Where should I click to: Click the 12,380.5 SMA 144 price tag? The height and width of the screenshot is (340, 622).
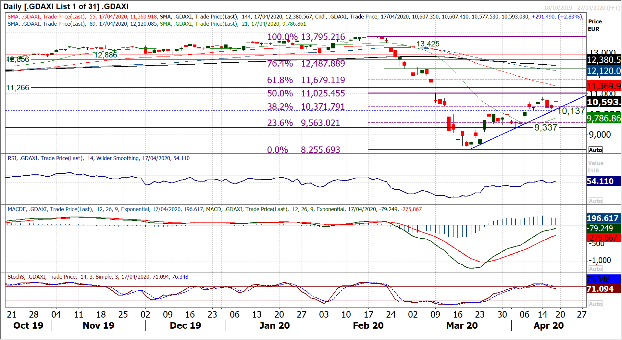604,60
